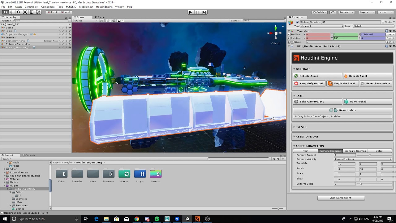Toggle visibility eye for Scene row
Screen dimensions: 396x223
pos(69,28)
